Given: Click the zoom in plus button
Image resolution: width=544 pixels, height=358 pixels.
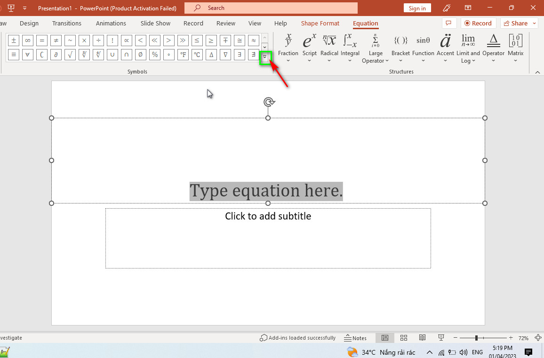Looking at the screenshot, I should tap(511, 338).
